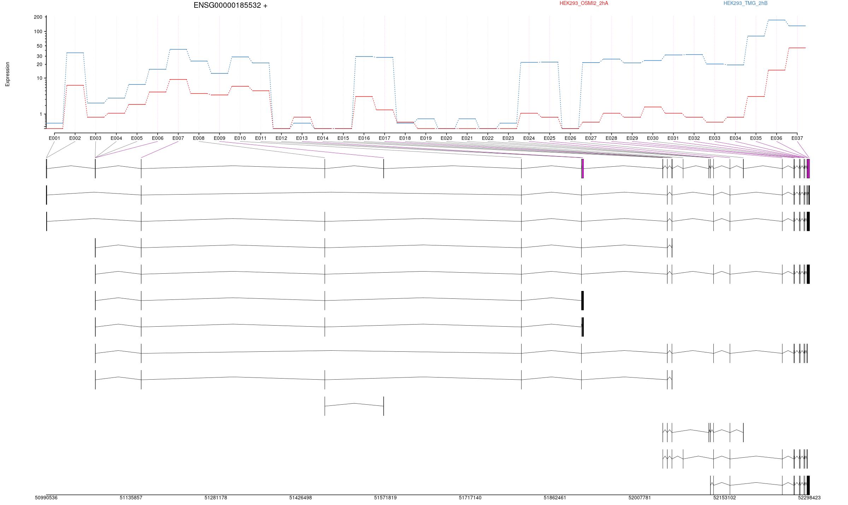The width and height of the screenshot is (848, 505).
Task: Click exon label E002
Action: pyautogui.click(x=75, y=138)
